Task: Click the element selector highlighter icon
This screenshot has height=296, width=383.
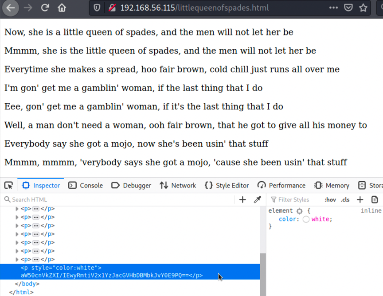Action: (x=300, y=211)
